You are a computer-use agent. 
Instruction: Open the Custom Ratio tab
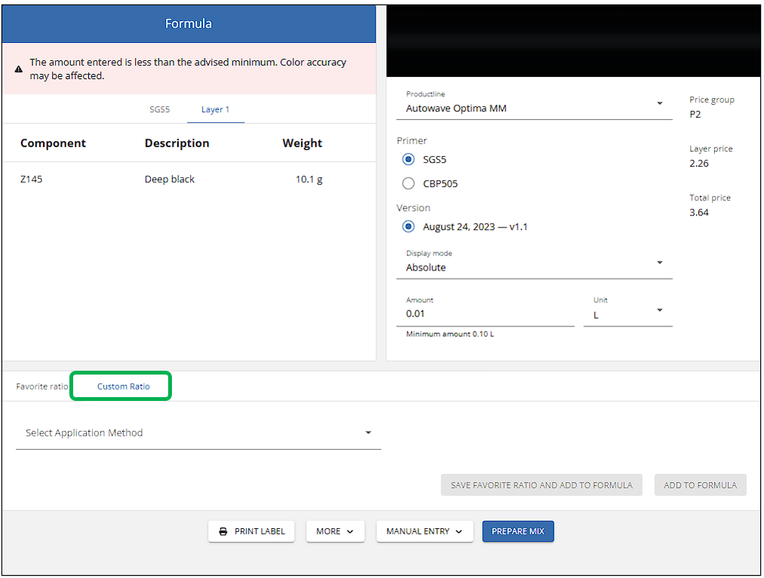[x=123, y=387]
